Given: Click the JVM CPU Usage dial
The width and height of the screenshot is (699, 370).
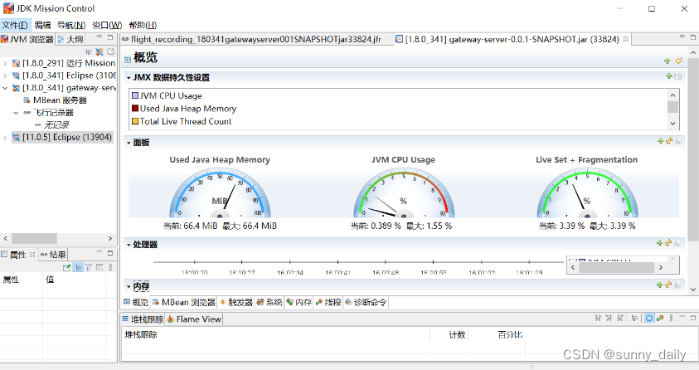Looking at the screenshot, I should (404, 194).
